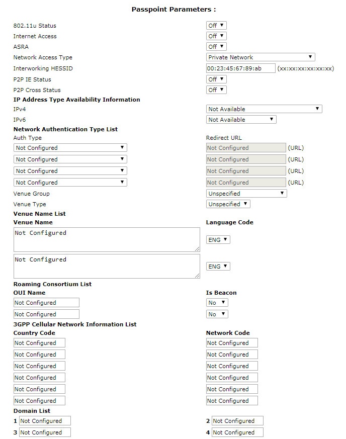This screenshot has width=346, height=439.
Task: Open the P2P Cross Status dropdown
Action: point(216,90)
